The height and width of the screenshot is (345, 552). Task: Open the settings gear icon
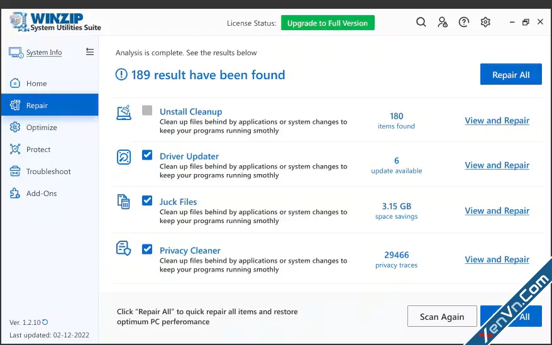point(485,22)
